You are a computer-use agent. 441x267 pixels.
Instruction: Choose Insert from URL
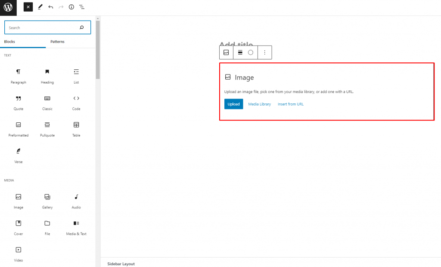[291, 104]
